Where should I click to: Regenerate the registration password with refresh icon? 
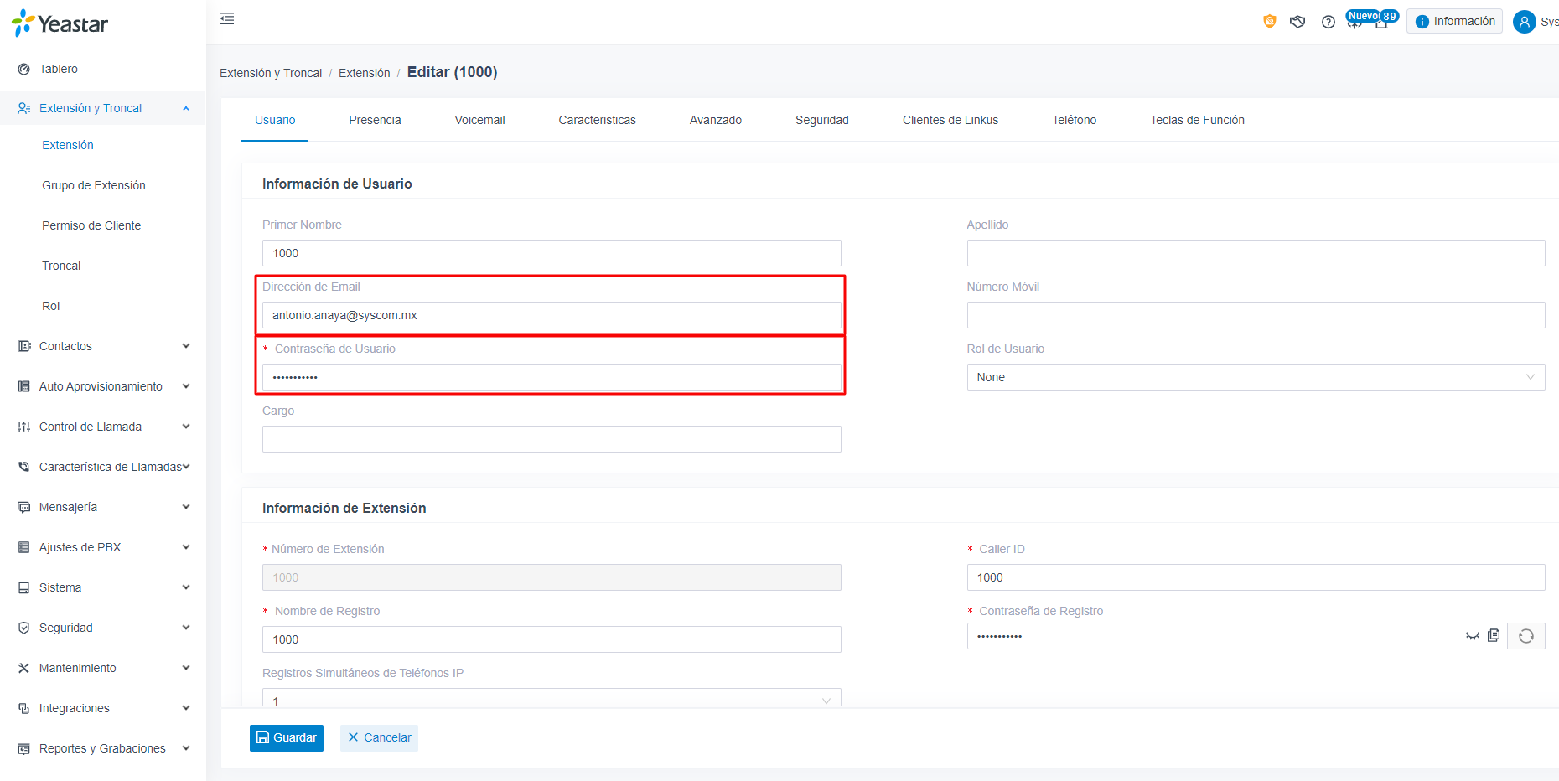coord(1526,636)
